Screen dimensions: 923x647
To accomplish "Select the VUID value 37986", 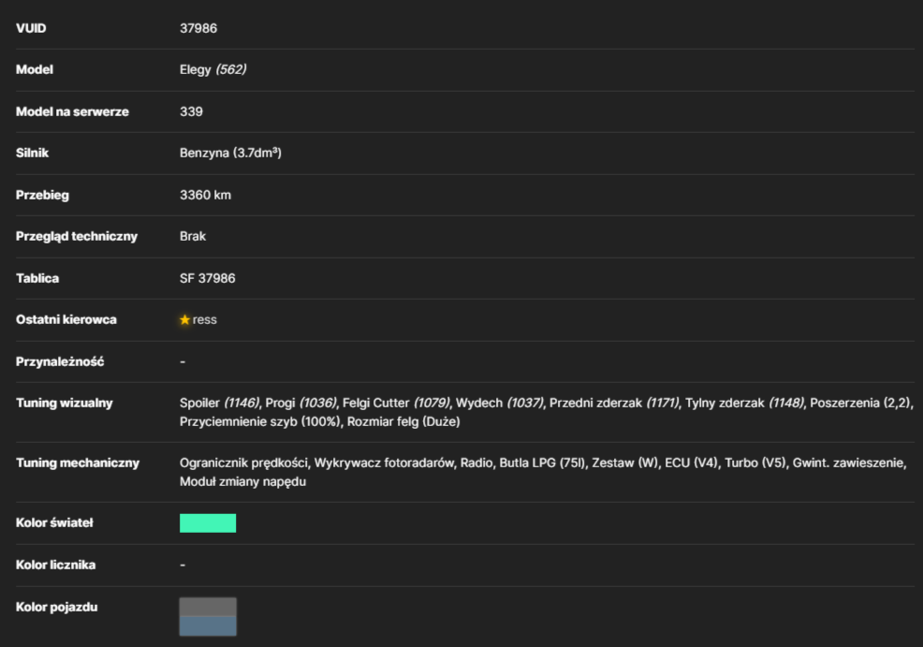I will point(198,28).
